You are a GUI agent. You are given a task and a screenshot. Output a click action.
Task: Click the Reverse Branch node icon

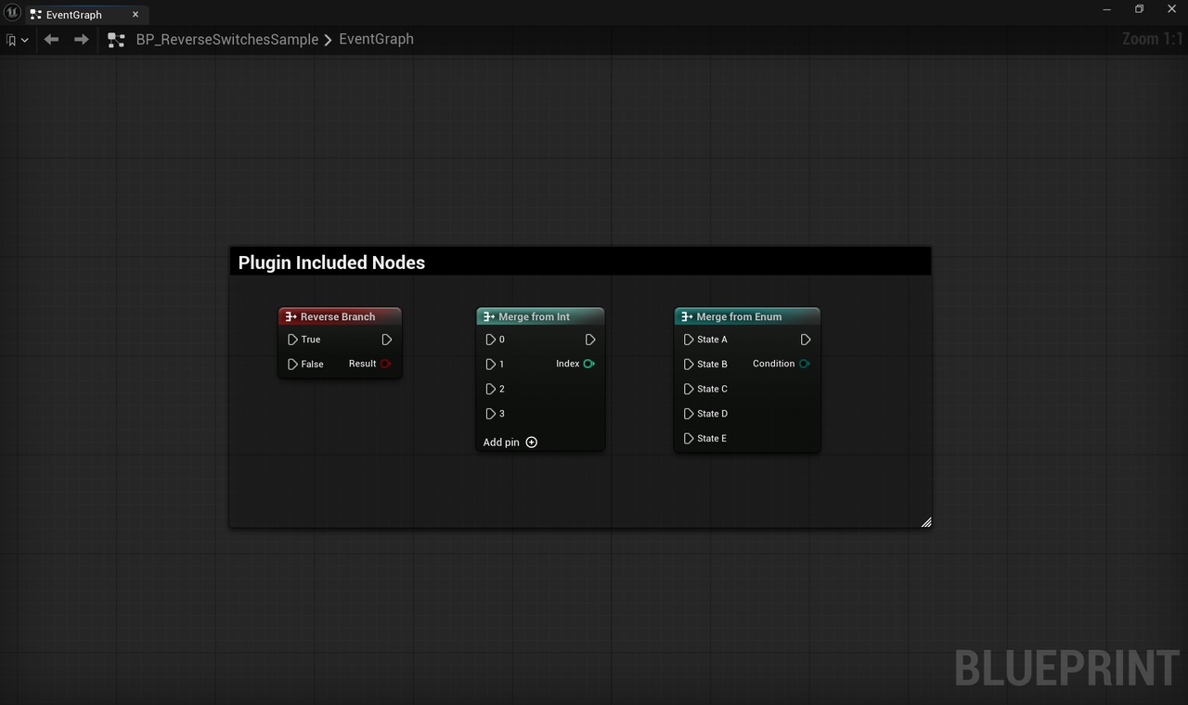[291, 316]
